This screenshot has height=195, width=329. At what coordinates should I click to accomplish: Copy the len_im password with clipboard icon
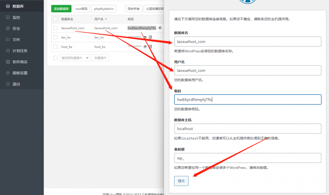[150, 38]
